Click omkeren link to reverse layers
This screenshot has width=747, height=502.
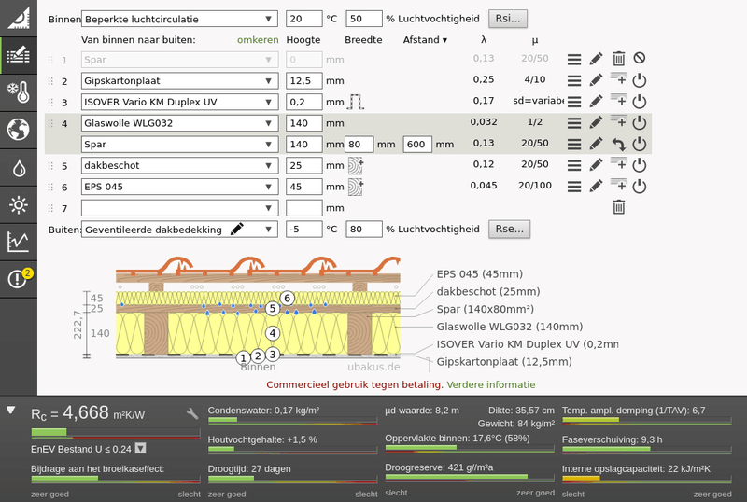[258, 40]
